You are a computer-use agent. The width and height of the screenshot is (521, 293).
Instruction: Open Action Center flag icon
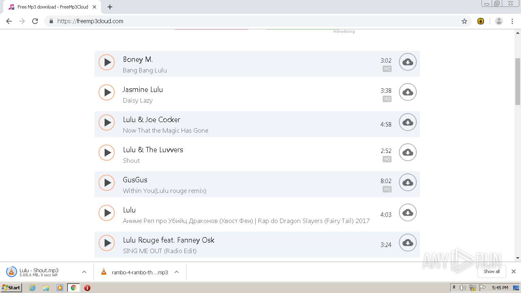pyautogui.click(x=482, y=288)
